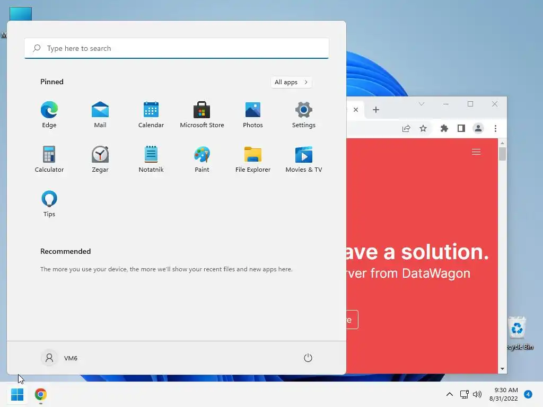
Task: Click the outlined button on the red page
Action: pyautogui.click(x=352, y=320)
